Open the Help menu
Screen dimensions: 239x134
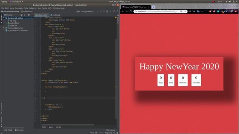62,8
